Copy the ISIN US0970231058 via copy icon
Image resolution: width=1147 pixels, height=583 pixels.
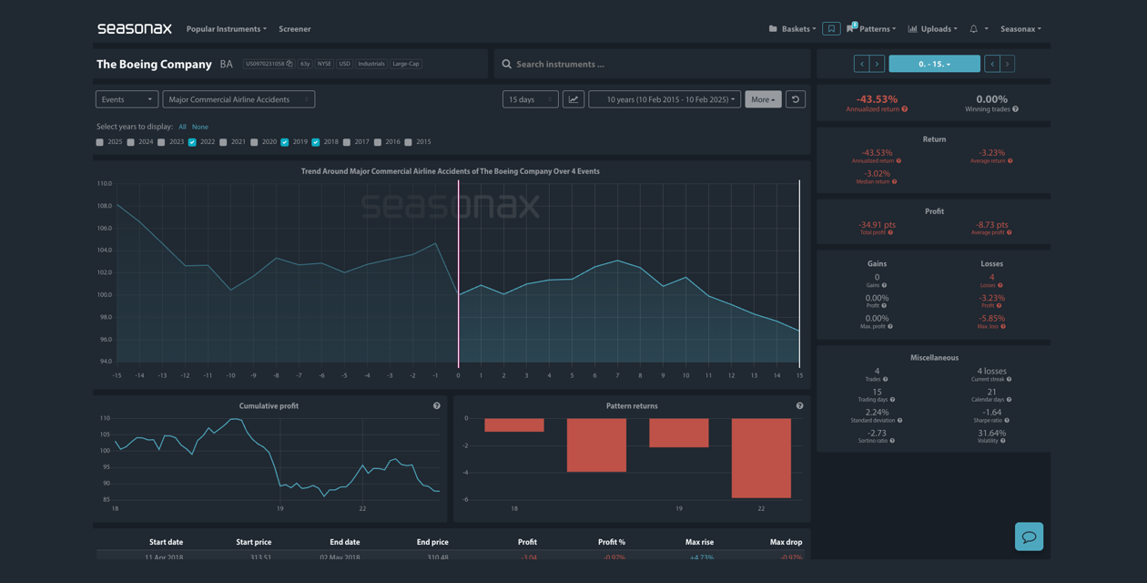(x=289, y=64)
